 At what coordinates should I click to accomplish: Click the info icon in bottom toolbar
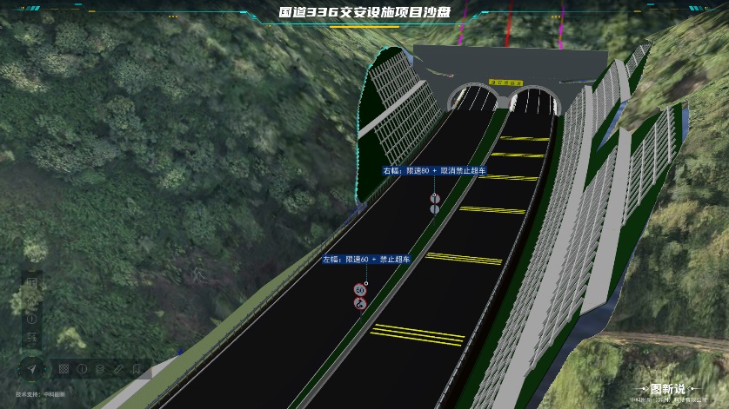(82, 369)
